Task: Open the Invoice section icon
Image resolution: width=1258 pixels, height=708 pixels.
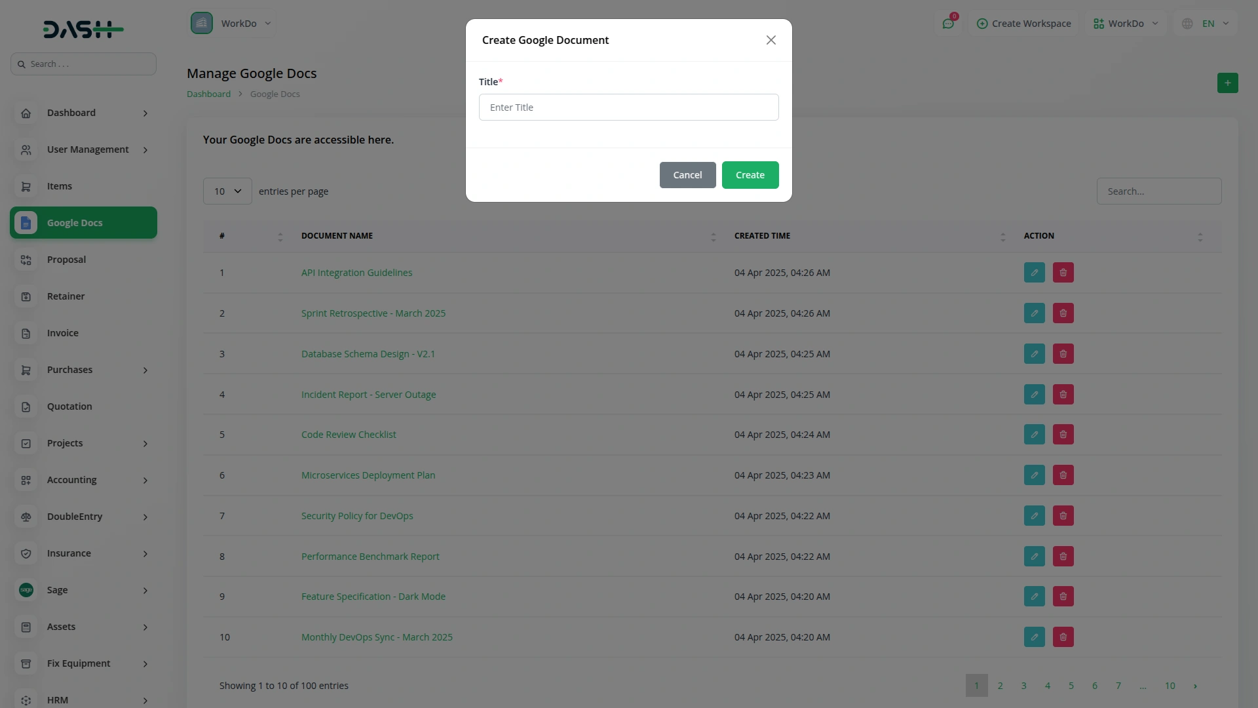Action: click(26, 333)
